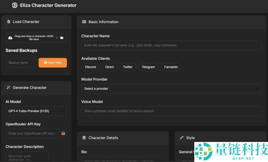
Task: Expand the Model Provider select box
Action: [172, 89]
